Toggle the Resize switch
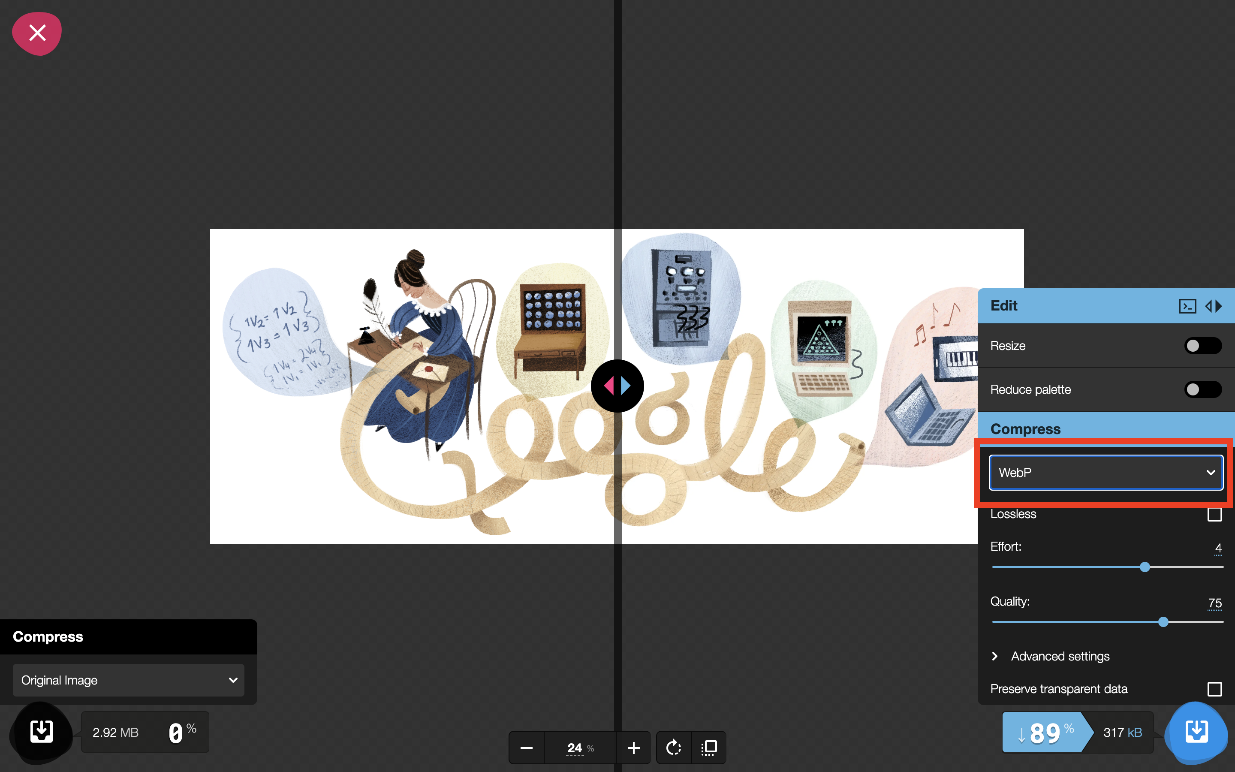Viewport: 1235px width, 772px height. (x=1203, y=346)
